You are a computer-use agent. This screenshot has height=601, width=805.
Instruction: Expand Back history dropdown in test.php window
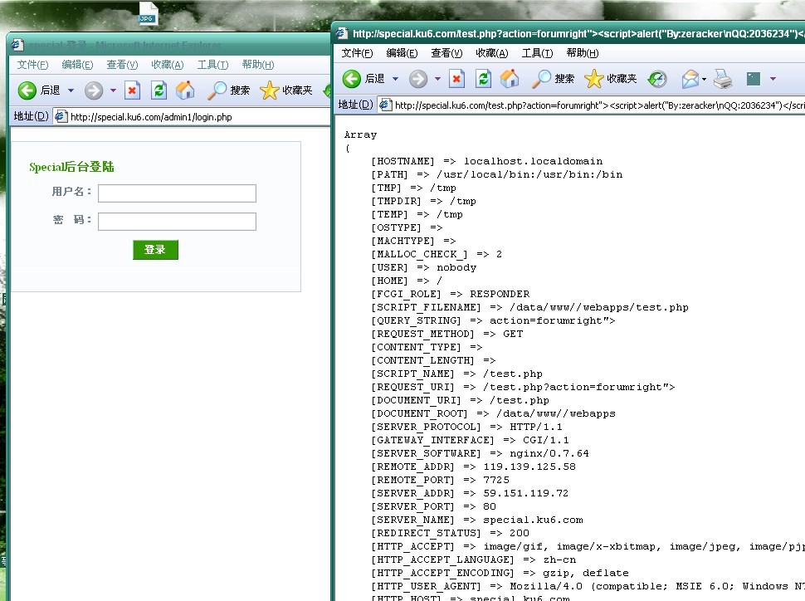pos(395,79)
